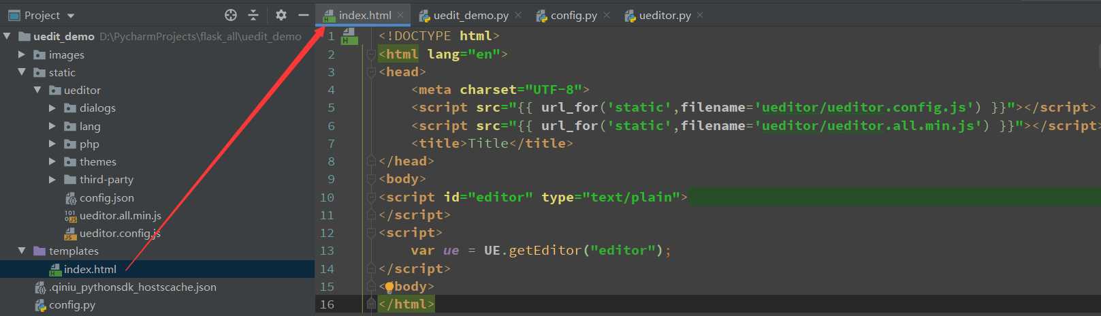Click the HTML file icon in gutter line 1
Image resolution: width=1101 pixels, height=316 pixels.
[x=349, y=36]
